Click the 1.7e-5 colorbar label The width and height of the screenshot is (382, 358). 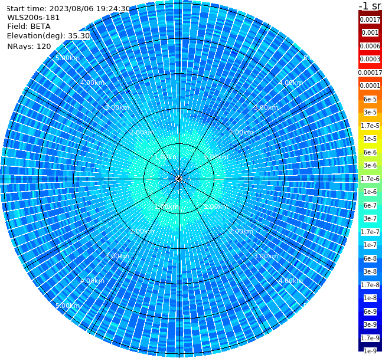point(370,126)
